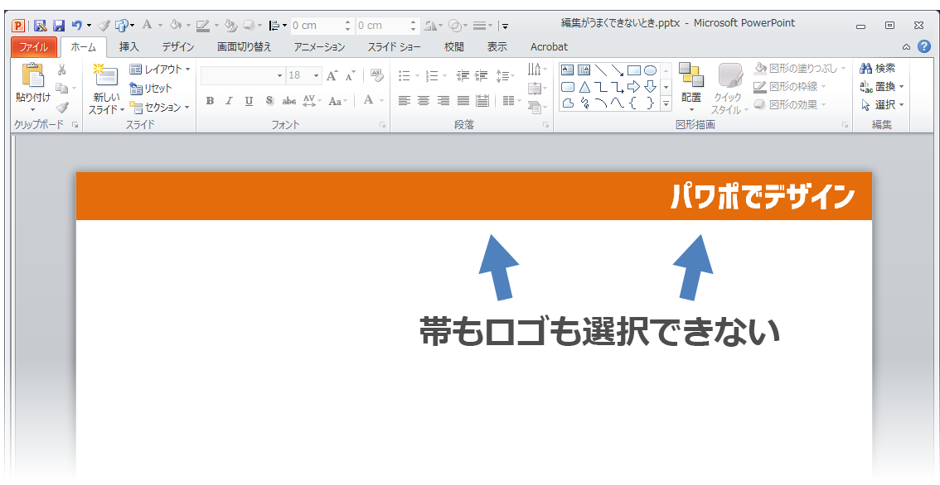Justify text alignment
Viewport: 940px width, 485px height.
[463, 101]
